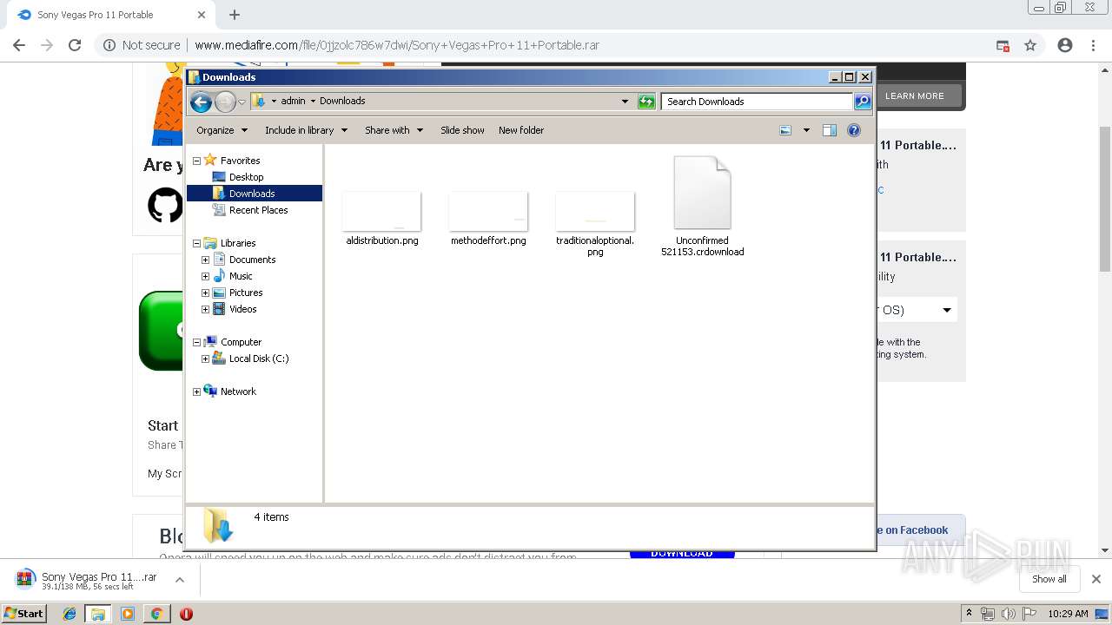Collapse the Computer tree group

point(196,342)
